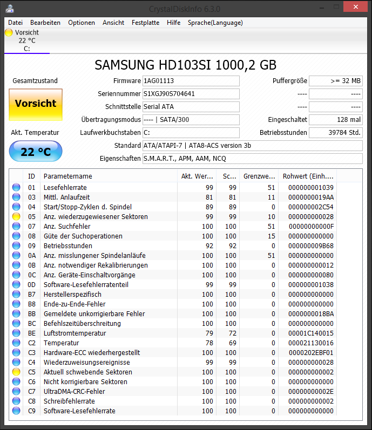Image resolution: width=372 pixels, height=430 pixels.
Task: Open the Optionen menu
Action: click(82, 23)
